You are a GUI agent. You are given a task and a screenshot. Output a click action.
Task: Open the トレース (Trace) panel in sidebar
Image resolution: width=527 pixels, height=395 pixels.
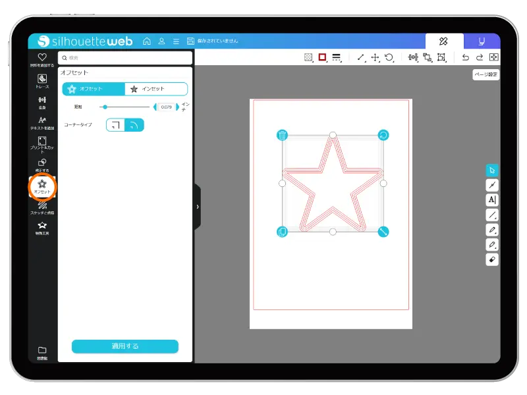pyautogui.click(x=42, y=82)
